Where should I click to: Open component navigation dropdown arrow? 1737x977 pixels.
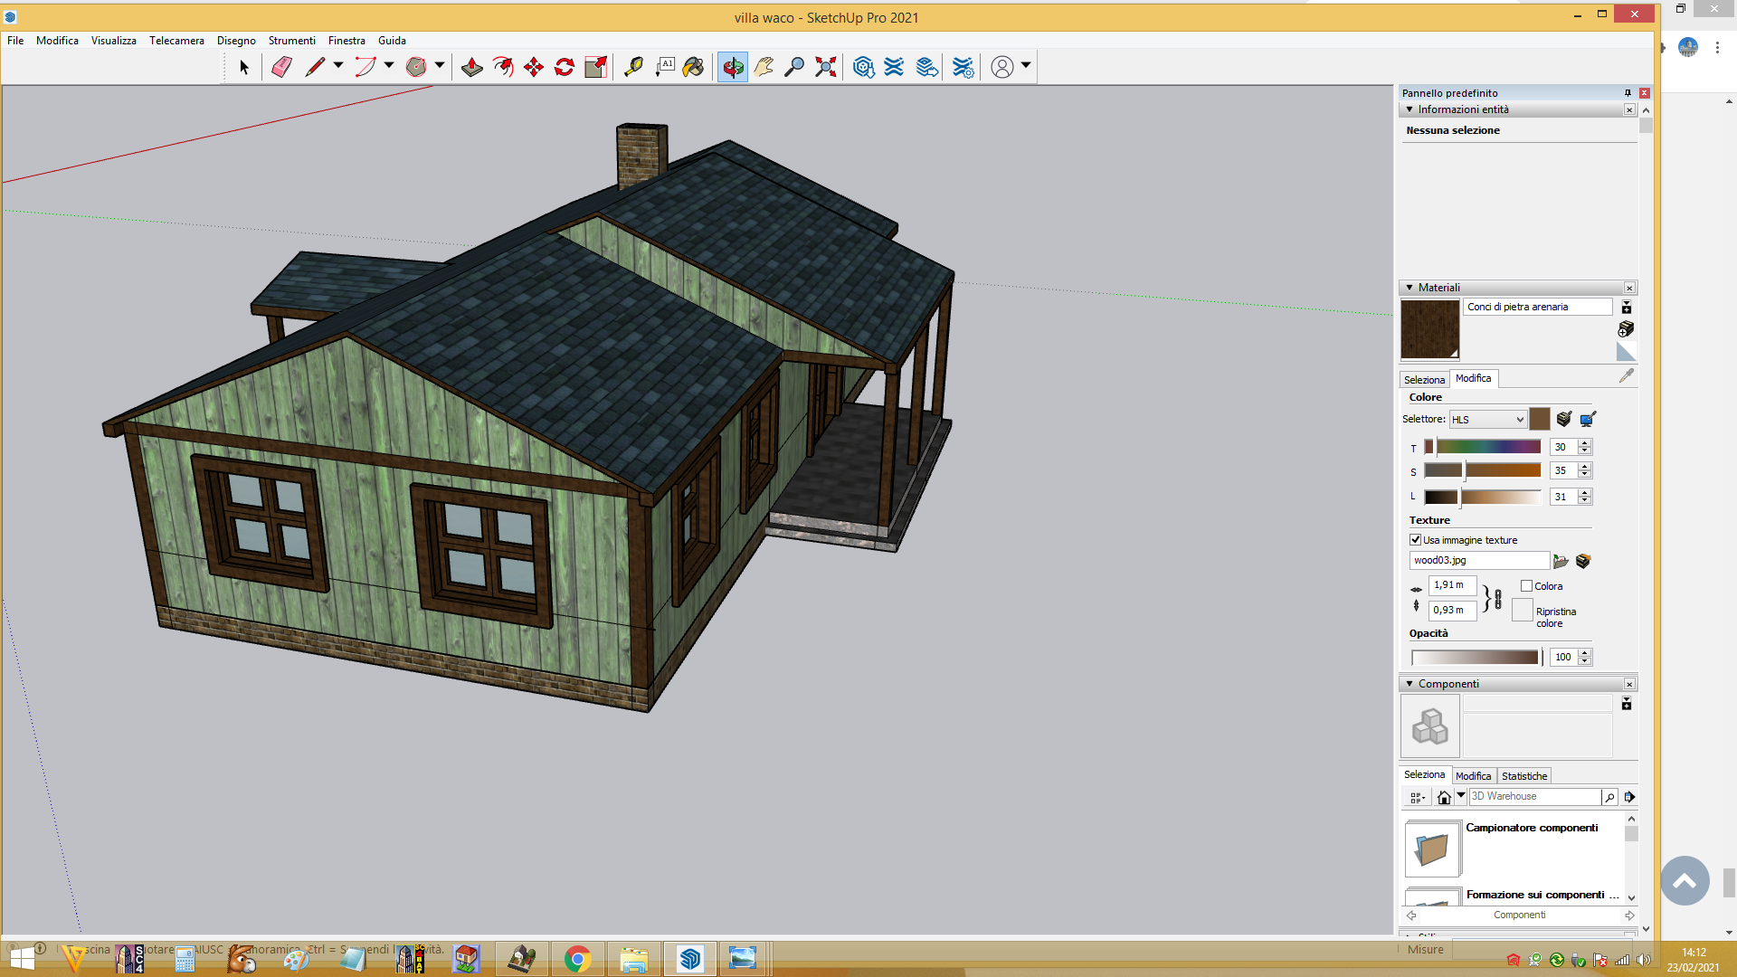pyautogui.click(x=1461, y=796)
